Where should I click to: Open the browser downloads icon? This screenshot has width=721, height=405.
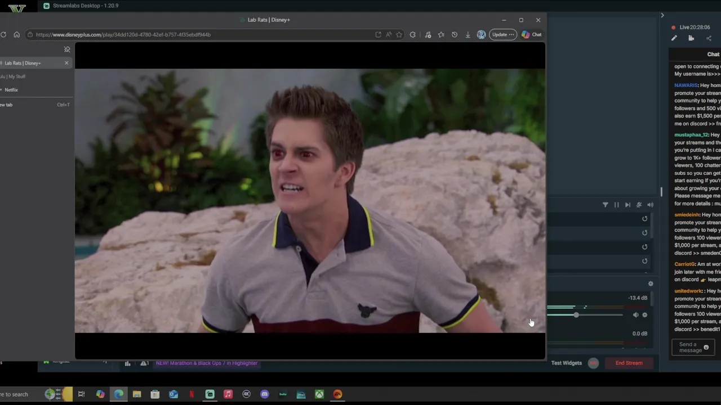coord(468,35)
